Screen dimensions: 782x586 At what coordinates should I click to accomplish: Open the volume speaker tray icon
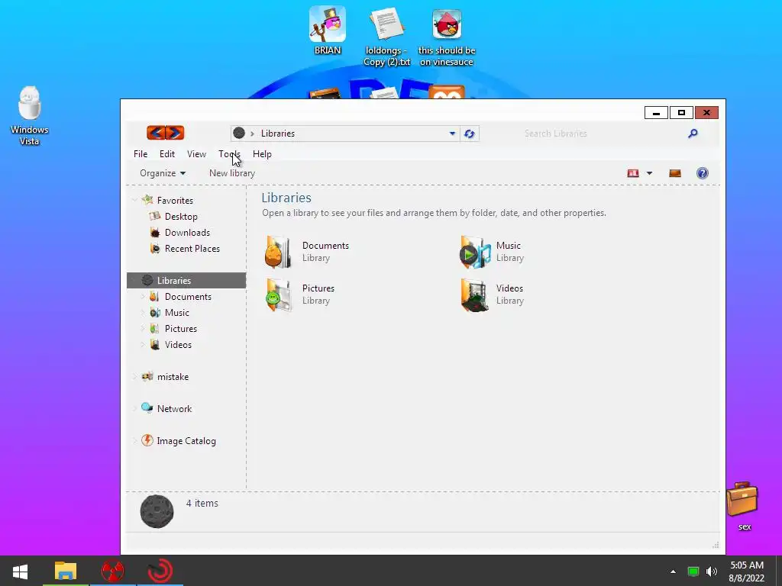tap(712, 572)
